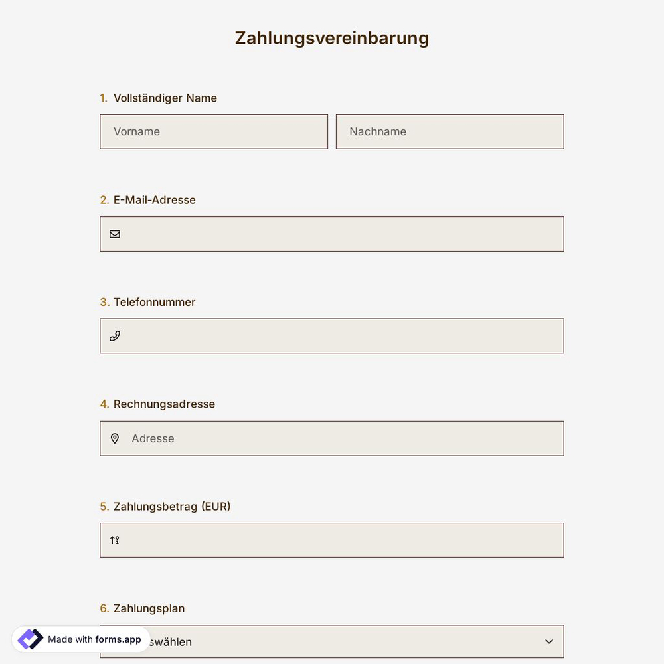
Task: Focus the Telefonnummer input field
Action: tap(332, 335)
